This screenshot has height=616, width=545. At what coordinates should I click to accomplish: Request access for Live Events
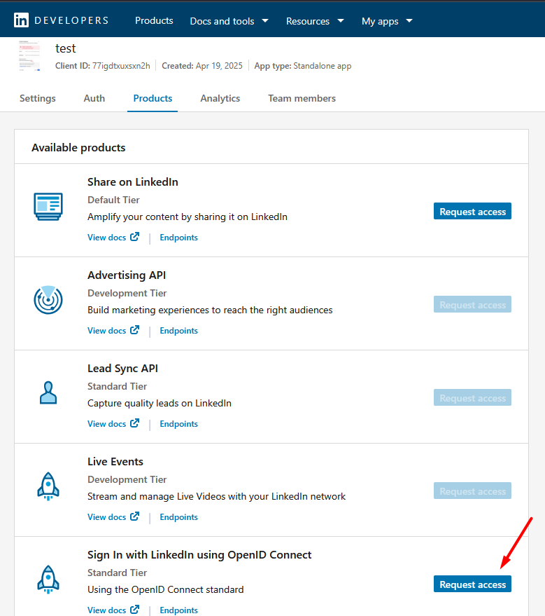coord(472,491)
